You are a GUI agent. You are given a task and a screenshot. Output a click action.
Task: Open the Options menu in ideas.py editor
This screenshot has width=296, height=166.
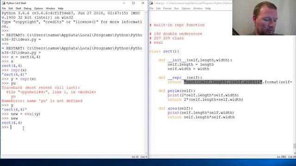[186, 8]
